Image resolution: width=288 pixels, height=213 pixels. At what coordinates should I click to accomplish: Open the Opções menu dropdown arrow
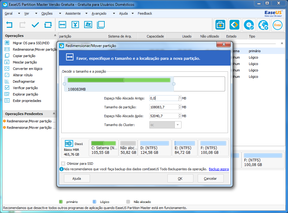pyautogui.click(x=60, y=13)
